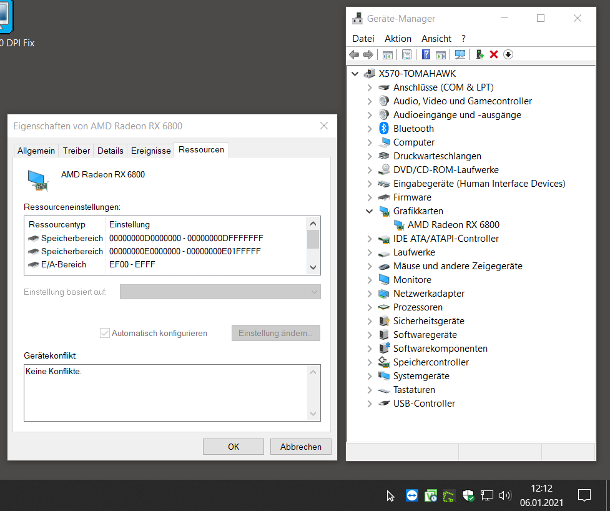The image size is (610, 511).
Task: Toggle the action pane toolbar icon
Action: pos(441,54)
